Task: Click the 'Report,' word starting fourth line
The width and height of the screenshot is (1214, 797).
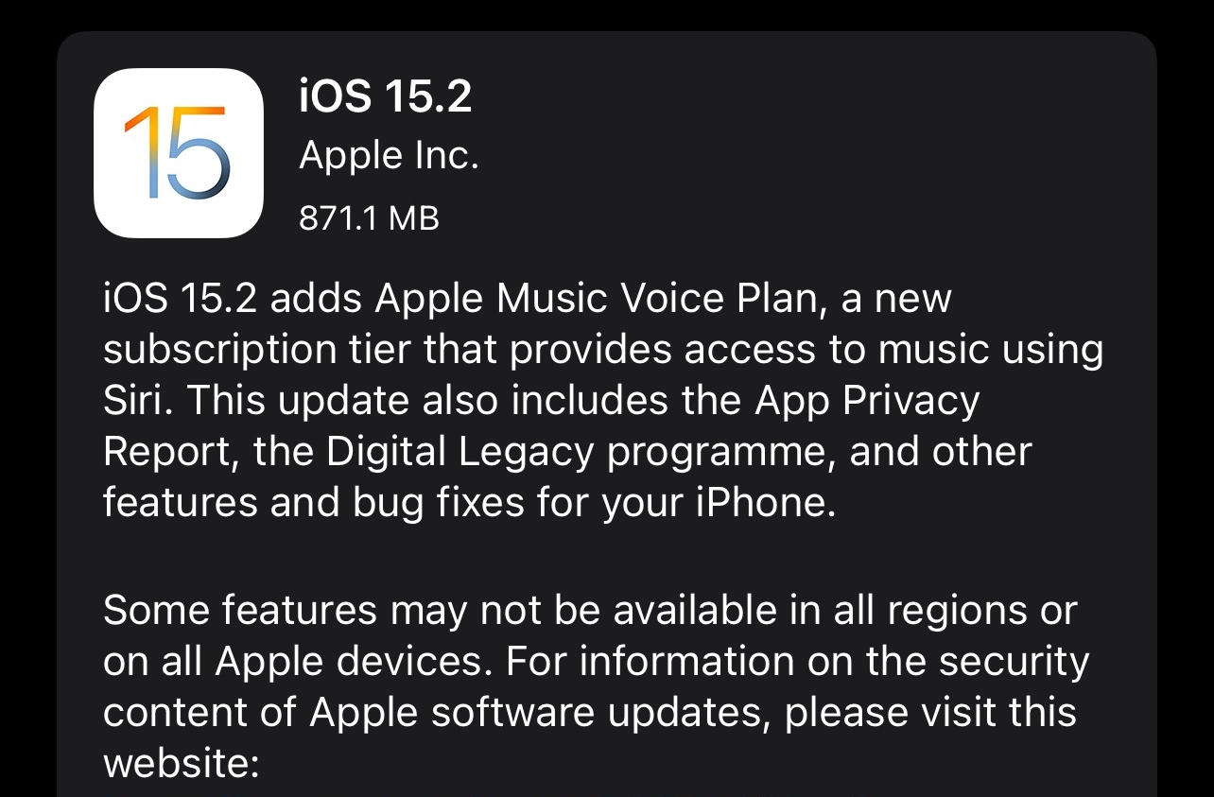Action: (172, 453)
